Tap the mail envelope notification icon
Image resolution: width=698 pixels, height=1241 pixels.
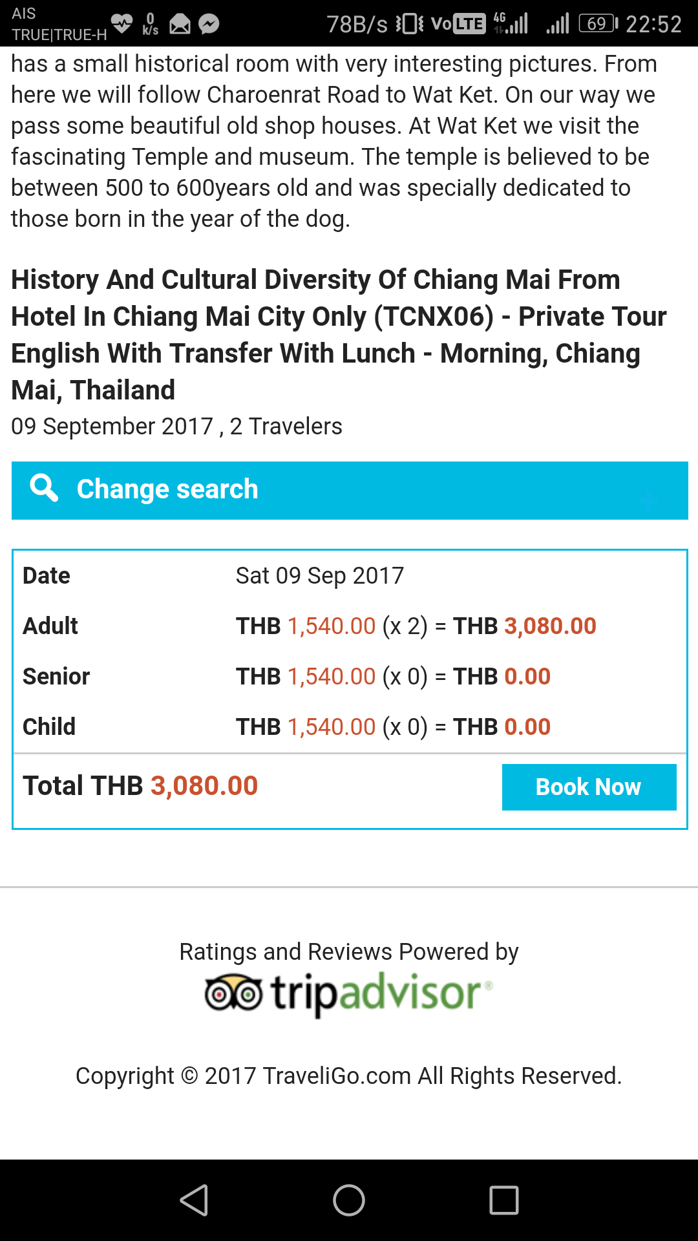pyautogui.click(x=180, y=25)
